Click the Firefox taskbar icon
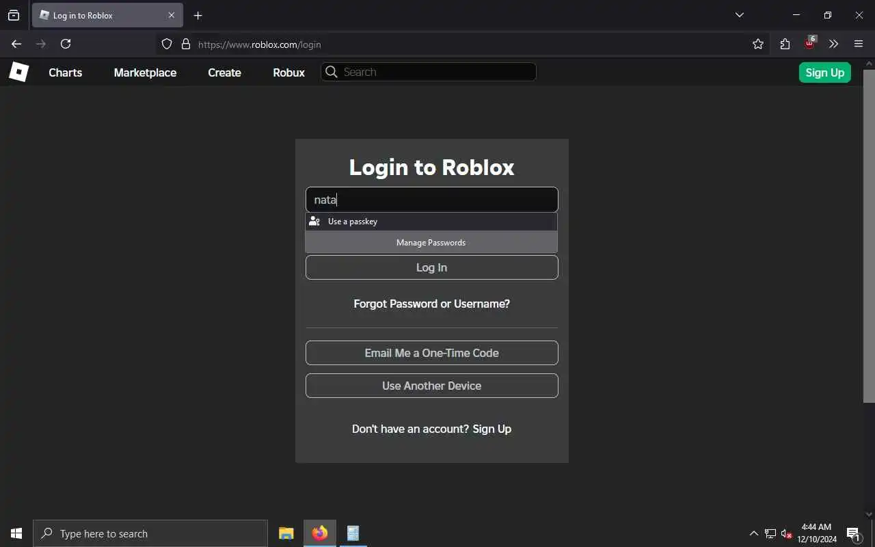The width and height of the screenshot is (875, 547). click(319, 533)
